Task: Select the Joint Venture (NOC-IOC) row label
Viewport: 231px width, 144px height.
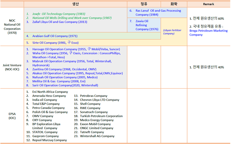Action: 12,67
